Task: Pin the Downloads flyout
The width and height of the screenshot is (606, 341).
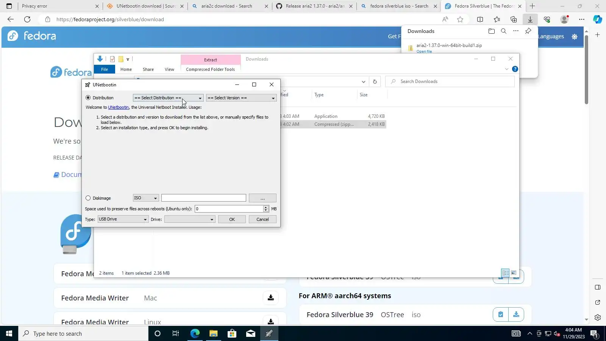Action: 528,31
